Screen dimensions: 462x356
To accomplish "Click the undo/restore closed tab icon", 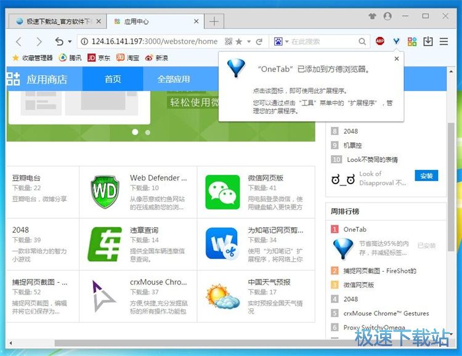I will pyautogui.click(x=59, y=41).
